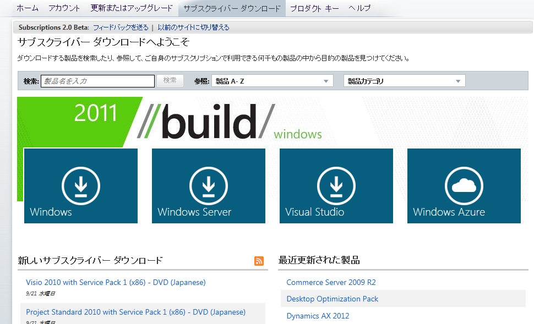Click the Windows Azure tile label

point(449,212)
